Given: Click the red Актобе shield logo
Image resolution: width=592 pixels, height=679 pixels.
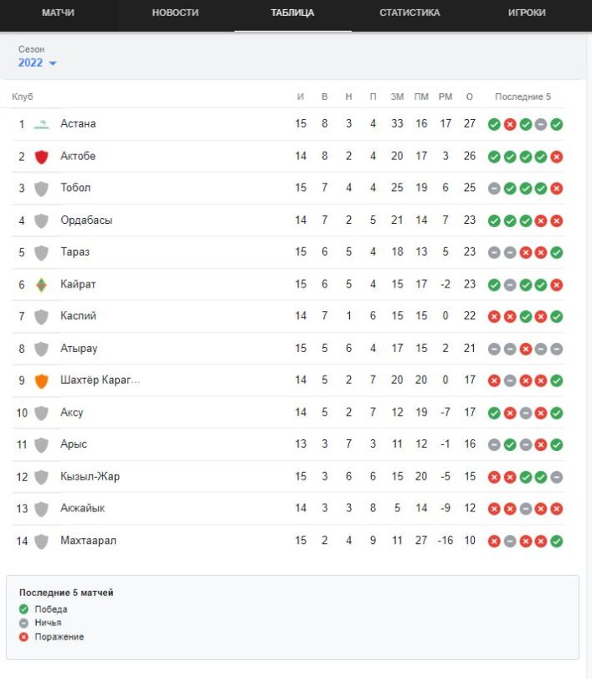Looking at the screenshot, I should pyautogui.click(x=42, y=157).
